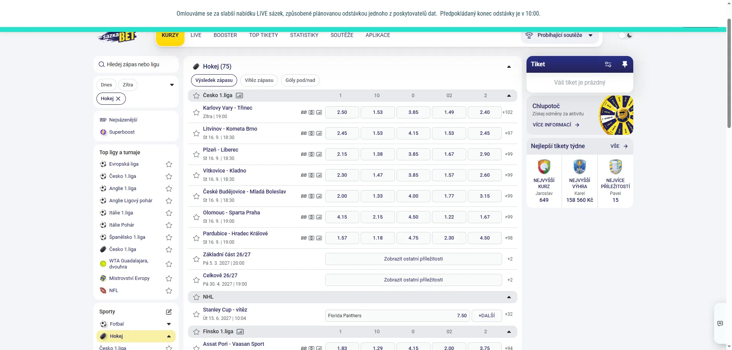Viewport: 732px width, 350px height.
Task: Click the Hledej zápas nebo ligu search field
Action: click(136, 64)
